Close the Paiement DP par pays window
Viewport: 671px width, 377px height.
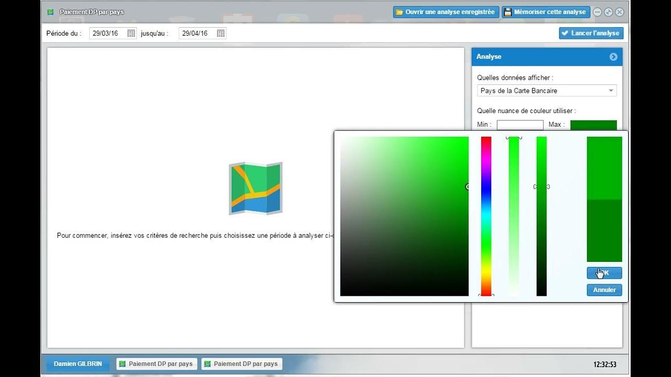point(620,12)
